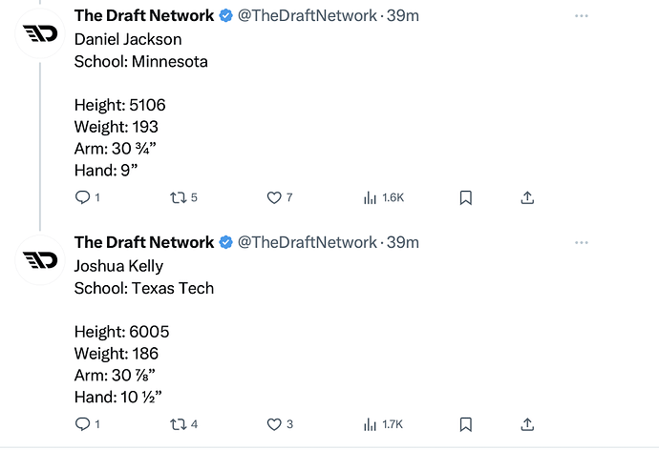This screenshot has width=659, height=450.
Task: Reply to the Joshua Kelly tweet
Action: pyautogui.click(x=83, y=423)
